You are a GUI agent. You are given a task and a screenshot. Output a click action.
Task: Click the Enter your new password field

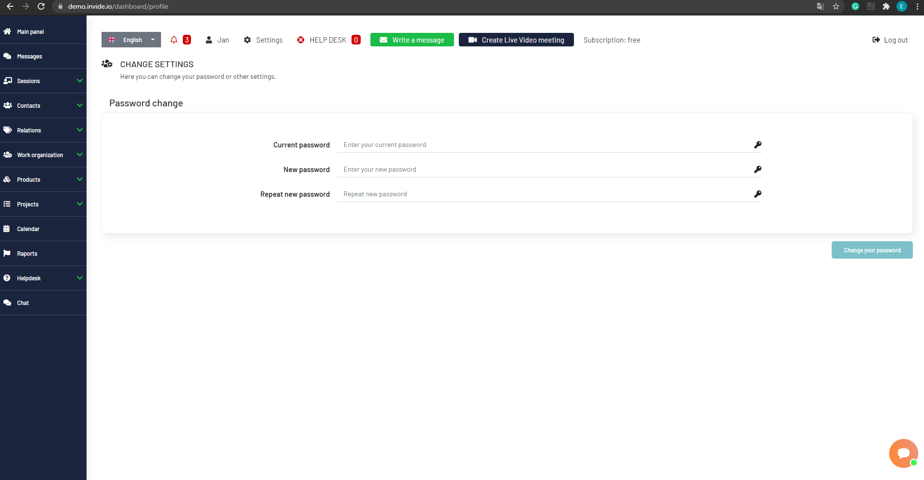[484, 169]
